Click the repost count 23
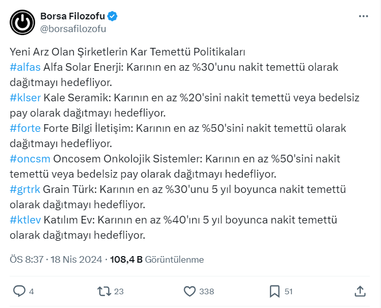Image resolution: width=381 pixels, height=308 pixels. click(x=119, y=292)
